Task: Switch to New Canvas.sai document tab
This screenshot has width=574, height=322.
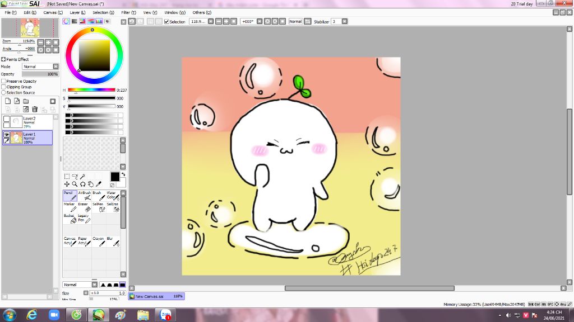Action: tap(156, 296)
